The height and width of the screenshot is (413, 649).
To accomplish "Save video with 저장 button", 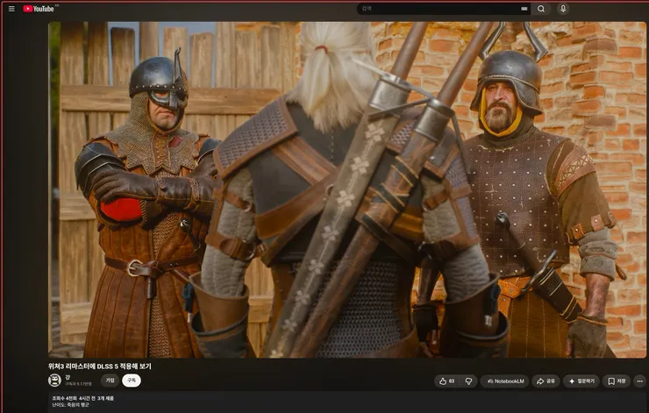I will coord(617,381).
